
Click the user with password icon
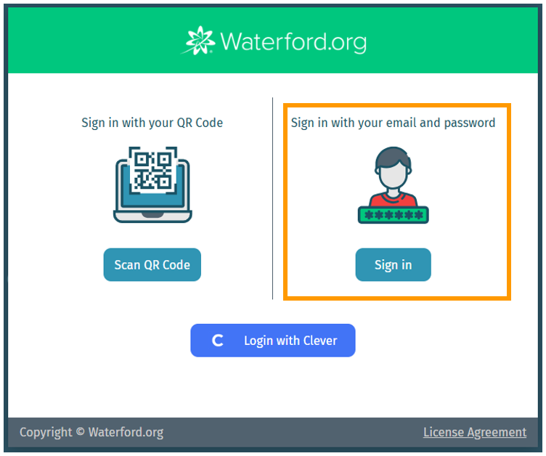click(x=393, y=185)
